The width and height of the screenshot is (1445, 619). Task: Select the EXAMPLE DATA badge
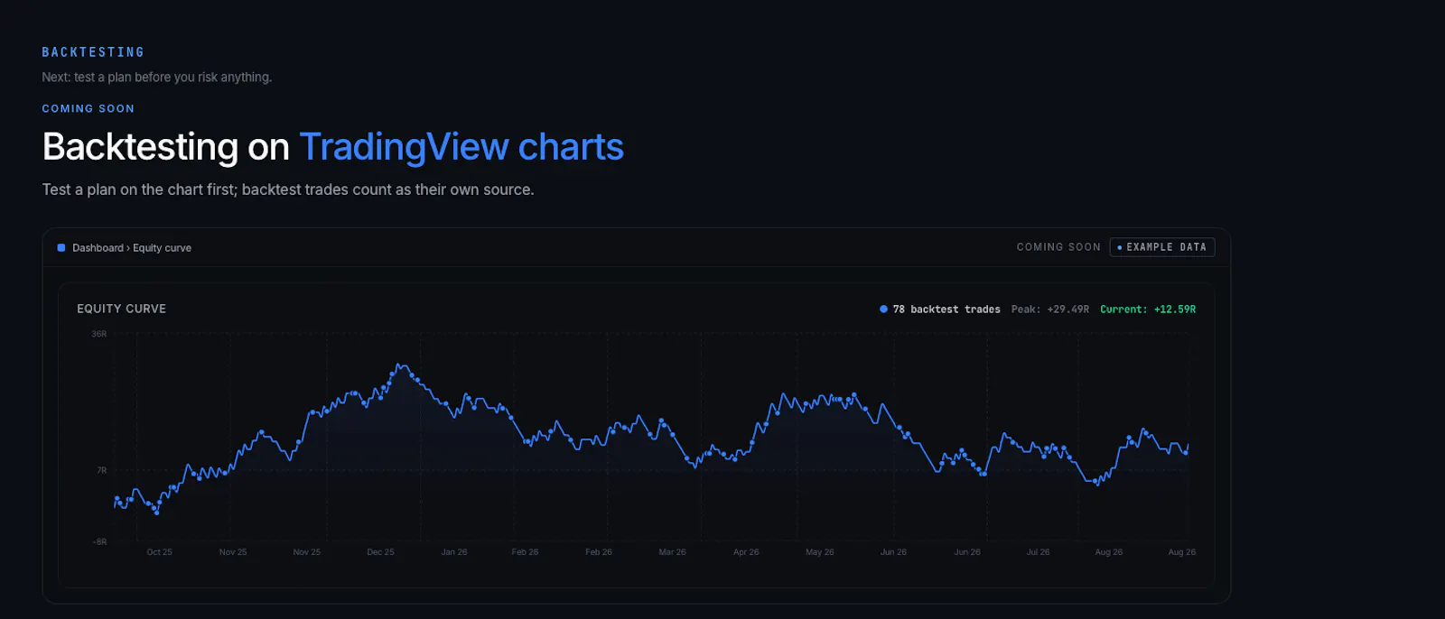[x=1162, y=247]
